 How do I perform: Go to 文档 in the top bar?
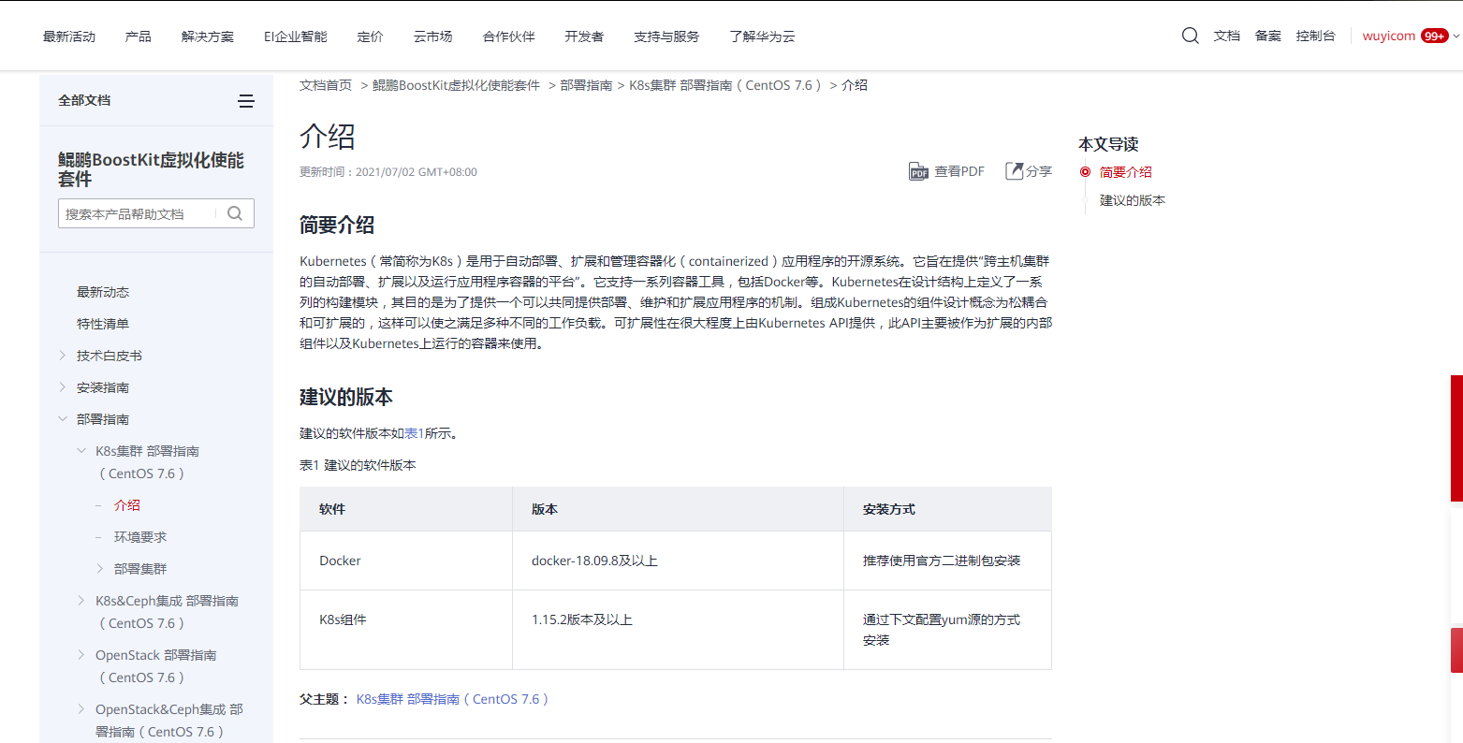coord(1227,36)
